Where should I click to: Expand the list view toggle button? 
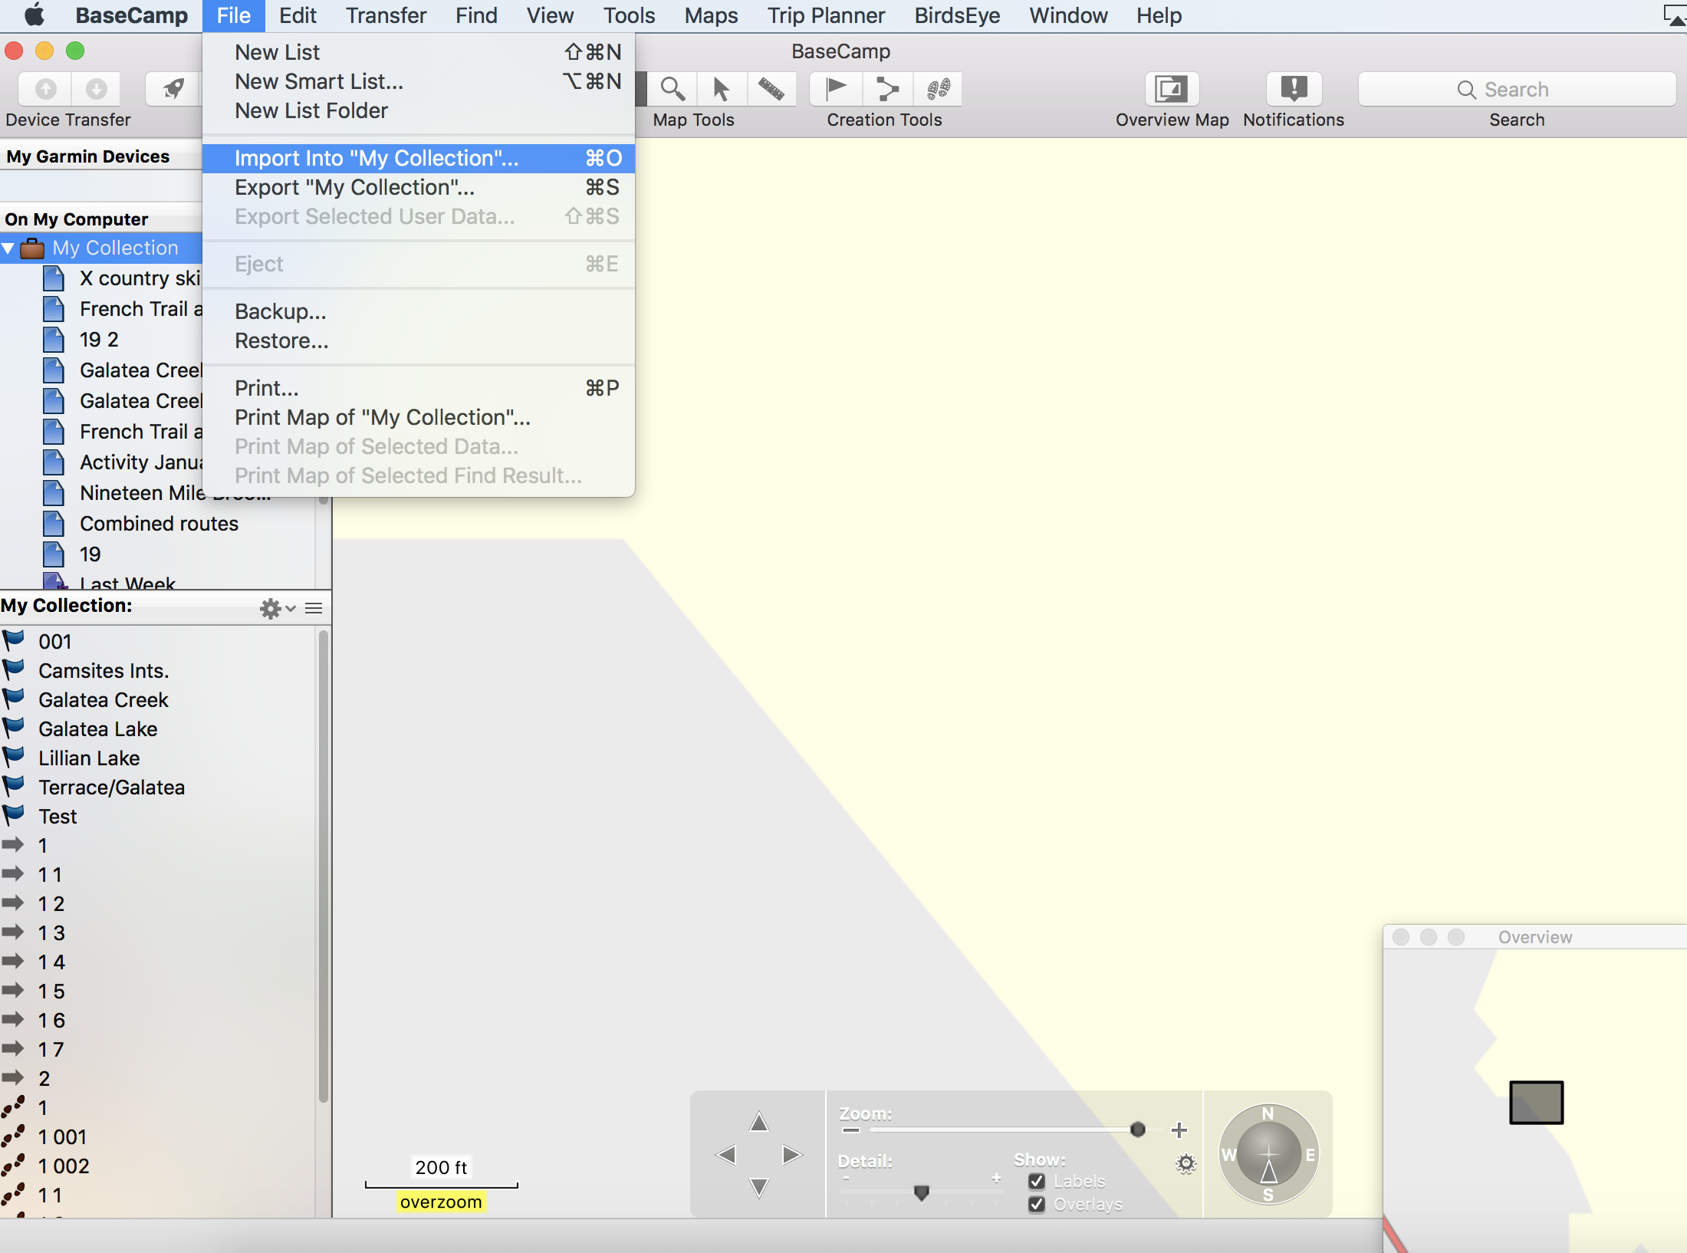click(x=313, y=607)
